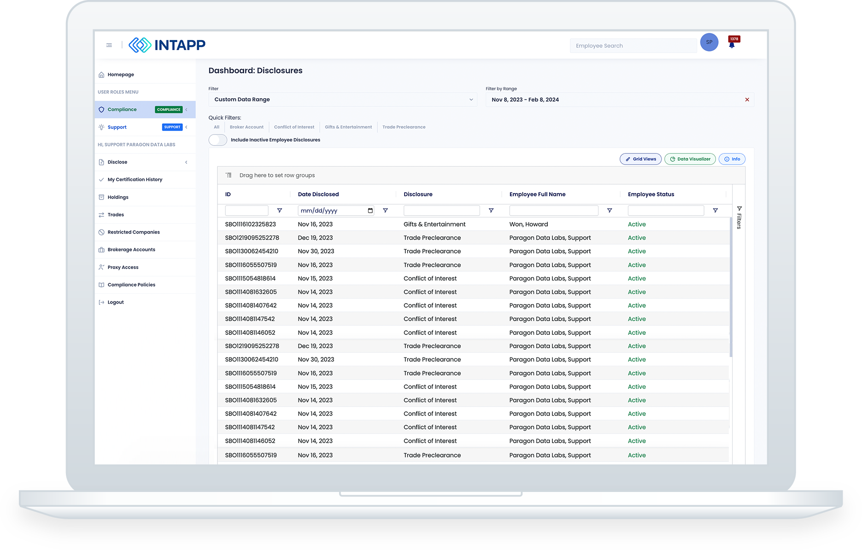Open the filter funnel on the ID column
Screen dimensions: 862x550
coord(279,211)
